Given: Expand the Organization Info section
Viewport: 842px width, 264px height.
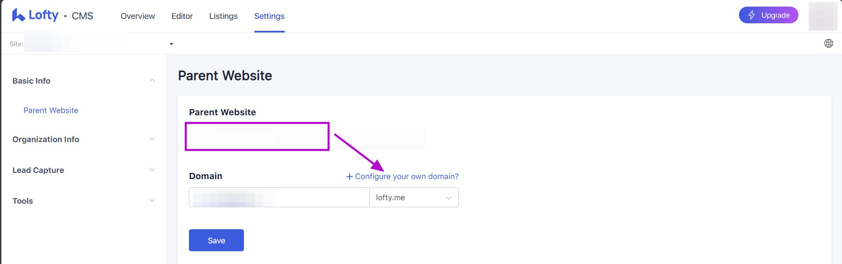Looking at the screenshot, I should pos(152,139).
